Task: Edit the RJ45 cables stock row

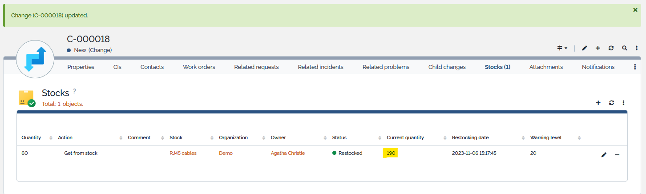Action: pos(604,155)
